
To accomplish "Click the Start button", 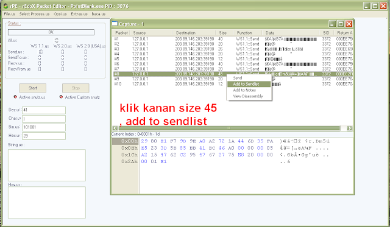I will 33,88.
